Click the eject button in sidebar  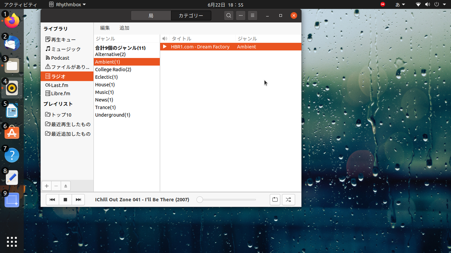[x=66, y=186]
